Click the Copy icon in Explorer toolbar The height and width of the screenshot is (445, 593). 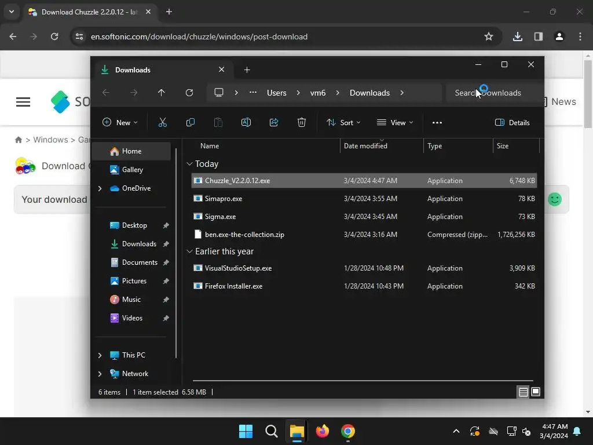(x=190, y=122)
